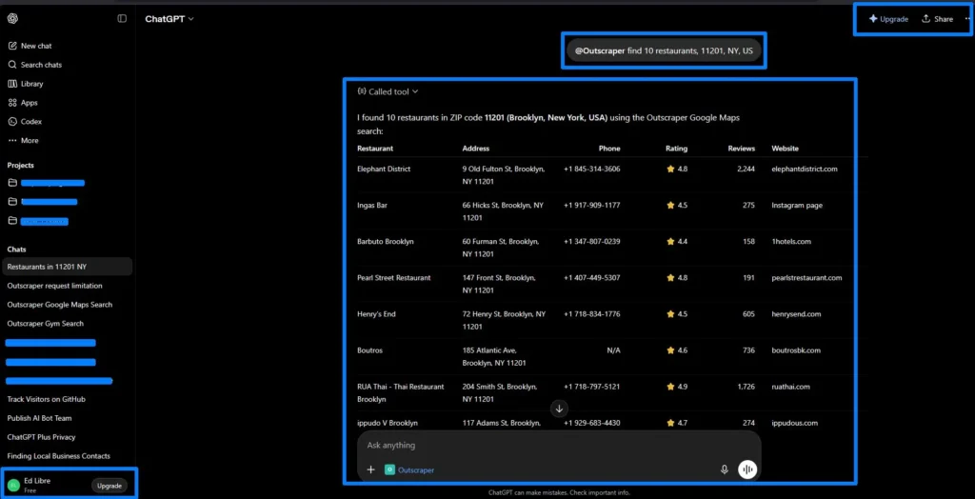This screenshot has width=975, height=499.
Task: Click the Henry's End restaurant name
Action: tap(376, 314)
